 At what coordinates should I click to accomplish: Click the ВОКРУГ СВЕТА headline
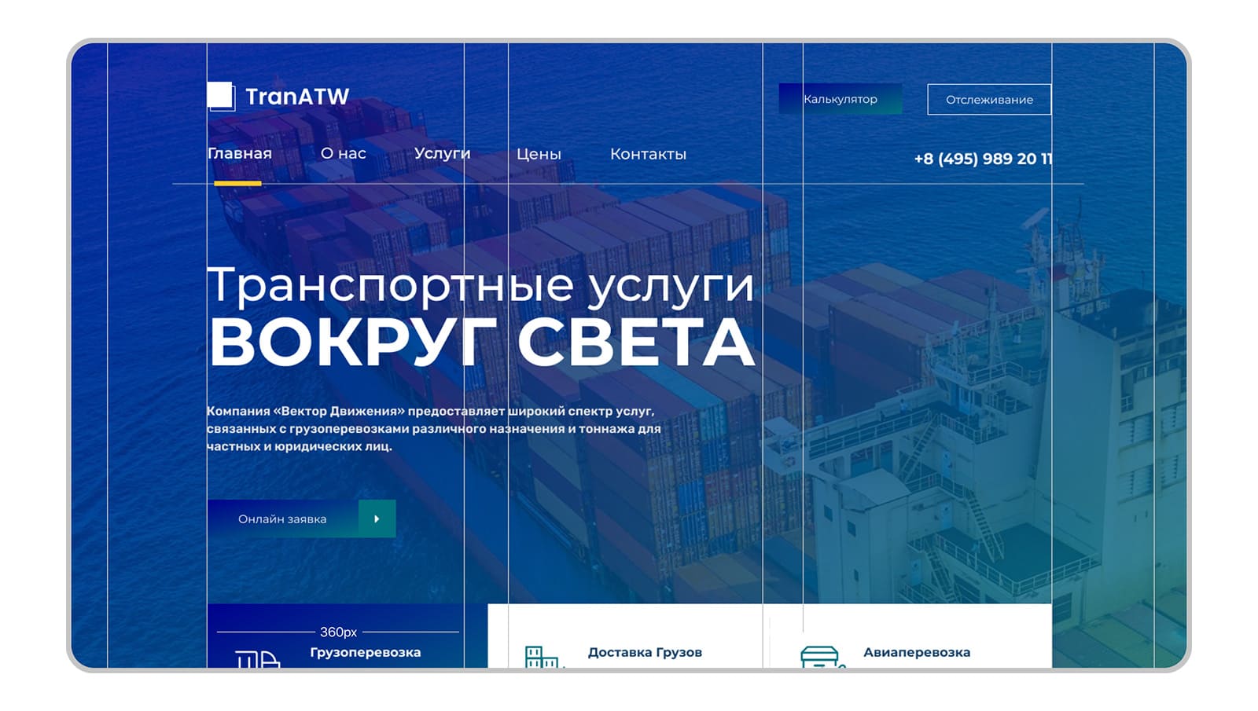click(x=481, y=343)
